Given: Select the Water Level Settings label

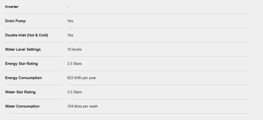Looking at the screenshot, I should coord(23,49).
